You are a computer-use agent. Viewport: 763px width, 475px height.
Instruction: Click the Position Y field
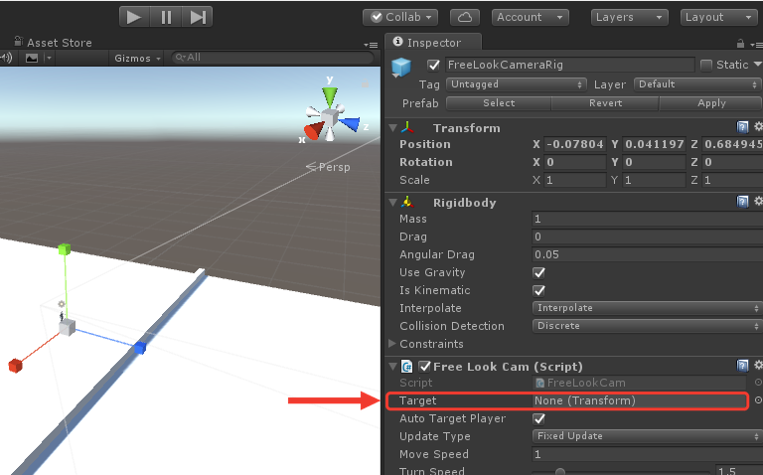click(x=654, y=144)
